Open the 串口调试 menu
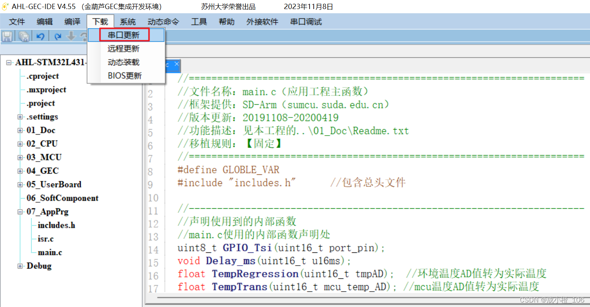590x307 pixels. 305,21
